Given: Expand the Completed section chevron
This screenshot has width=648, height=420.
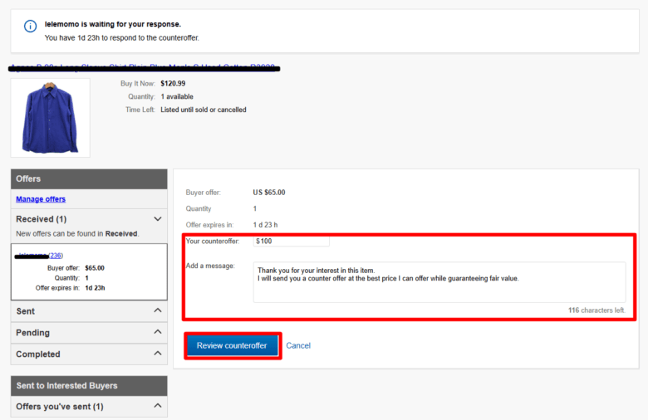Looking at the screenshot, I should click(x=157, y=354).
